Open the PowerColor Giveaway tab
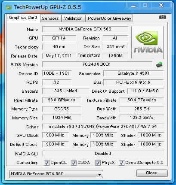The width and height of the screenshot is (176, 185). 109,18
